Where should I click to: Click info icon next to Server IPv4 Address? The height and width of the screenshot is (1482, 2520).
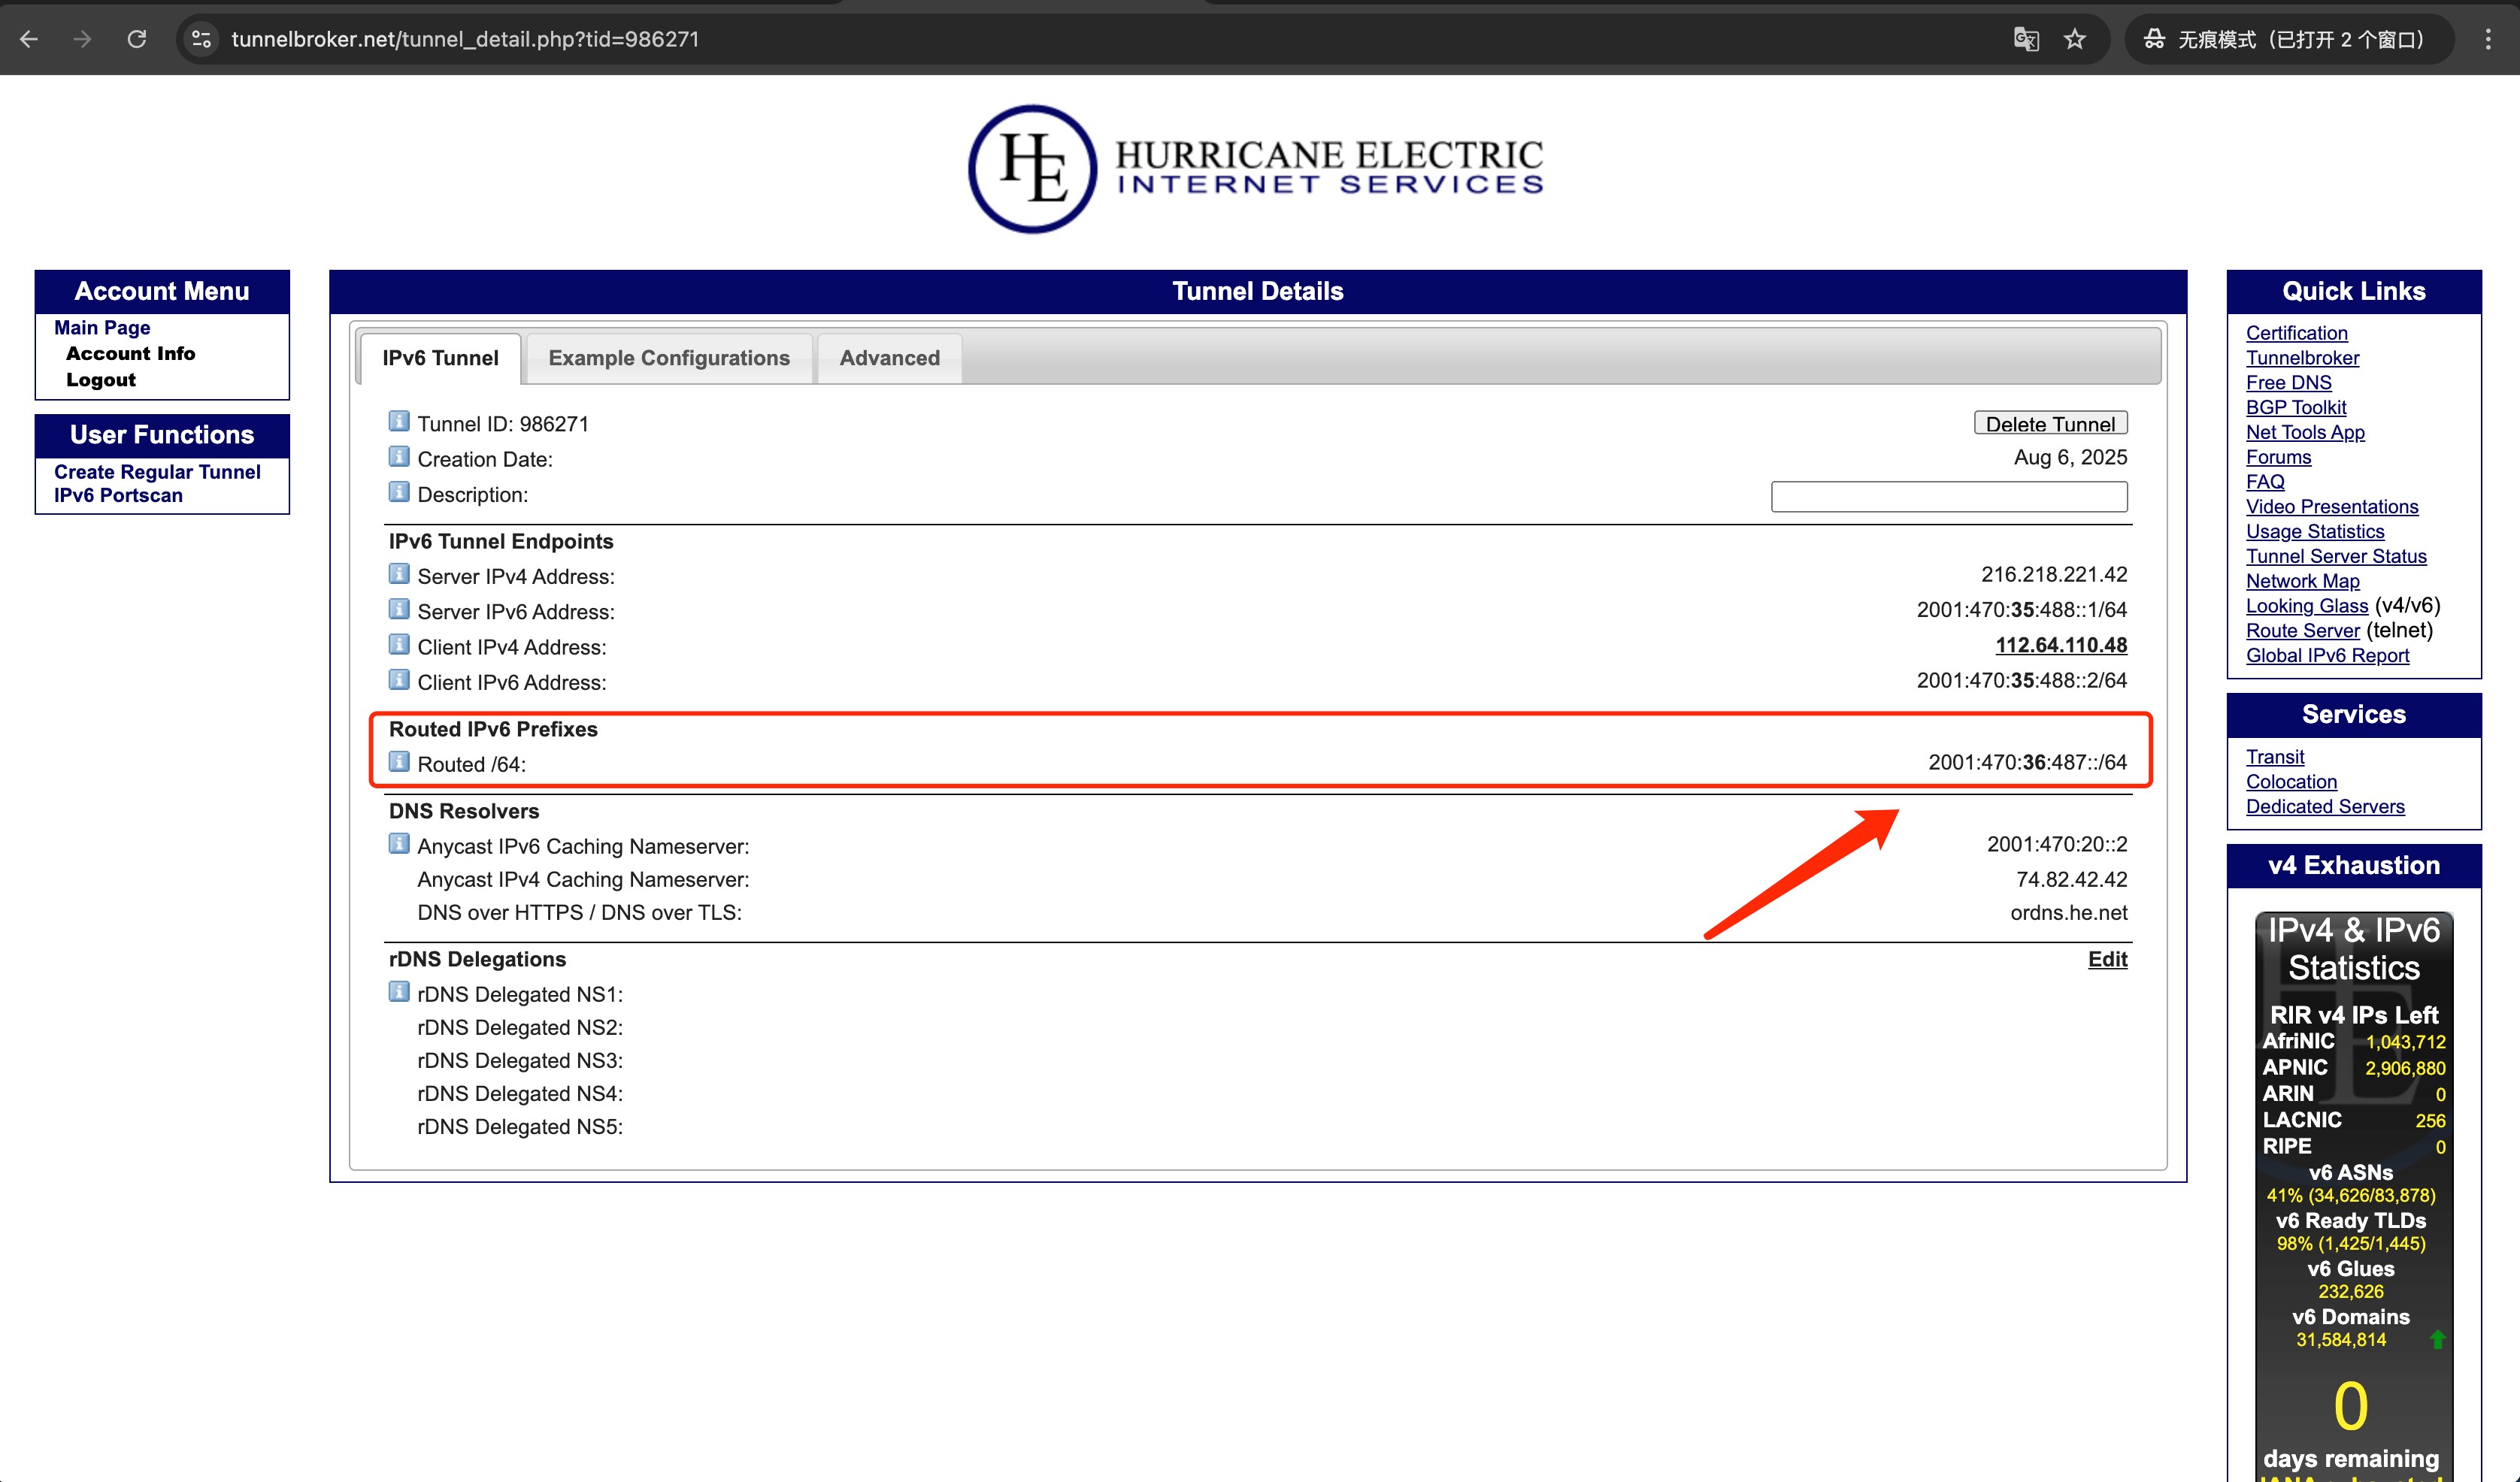tap(399, 575)
